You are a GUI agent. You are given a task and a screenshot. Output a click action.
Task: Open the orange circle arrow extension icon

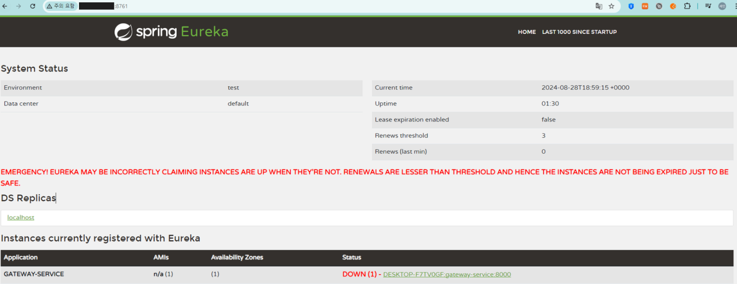[673, 6]
